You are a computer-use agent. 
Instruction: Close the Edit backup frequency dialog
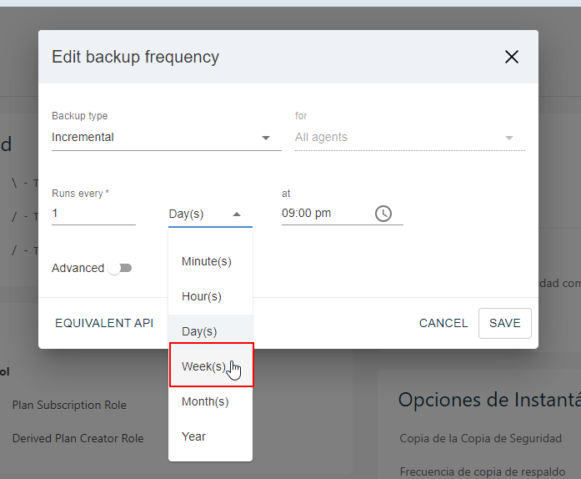pyautogui.click(x=512, y=57)
